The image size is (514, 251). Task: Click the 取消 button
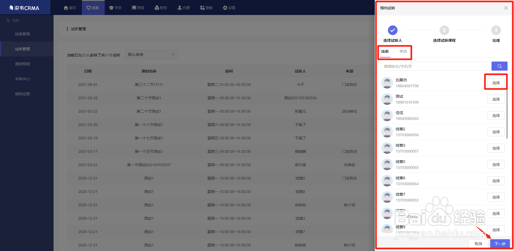tap(478, 244)
